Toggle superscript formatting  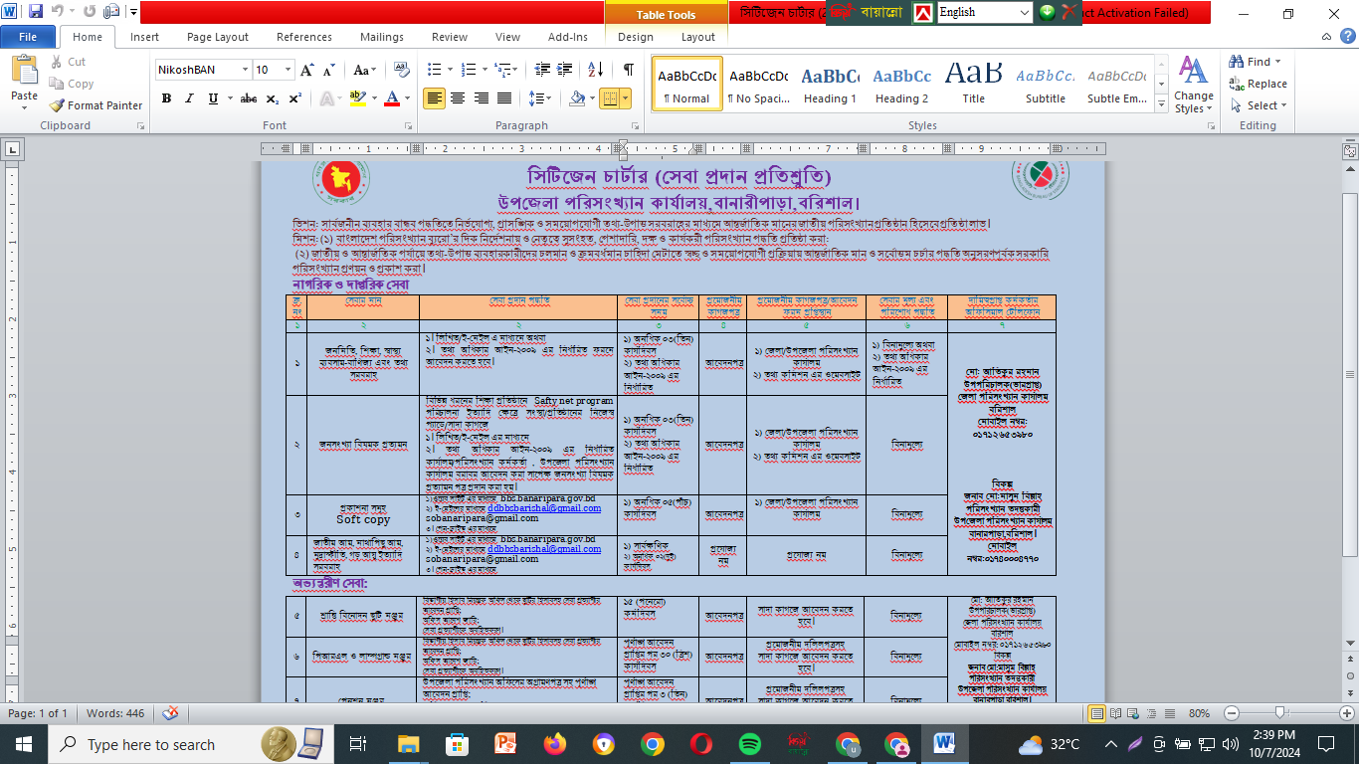tap(295, 98)
